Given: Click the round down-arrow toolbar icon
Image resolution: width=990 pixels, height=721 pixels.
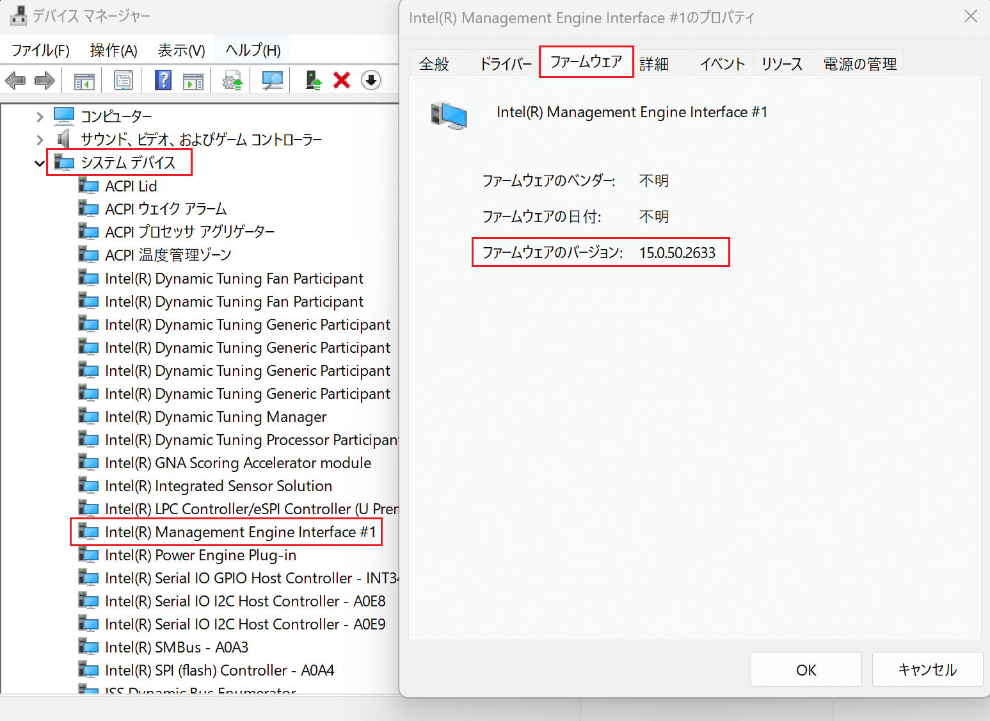Looking at the screenshot, I should (x=371, y=81).
